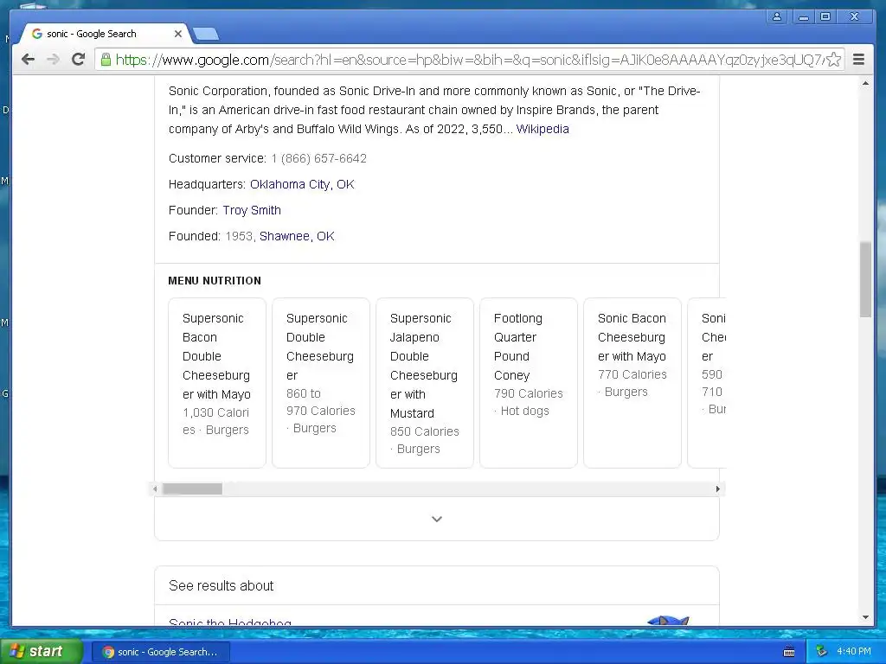Click the address bar URL field
The image size is (886, 664).
(469, 60)
